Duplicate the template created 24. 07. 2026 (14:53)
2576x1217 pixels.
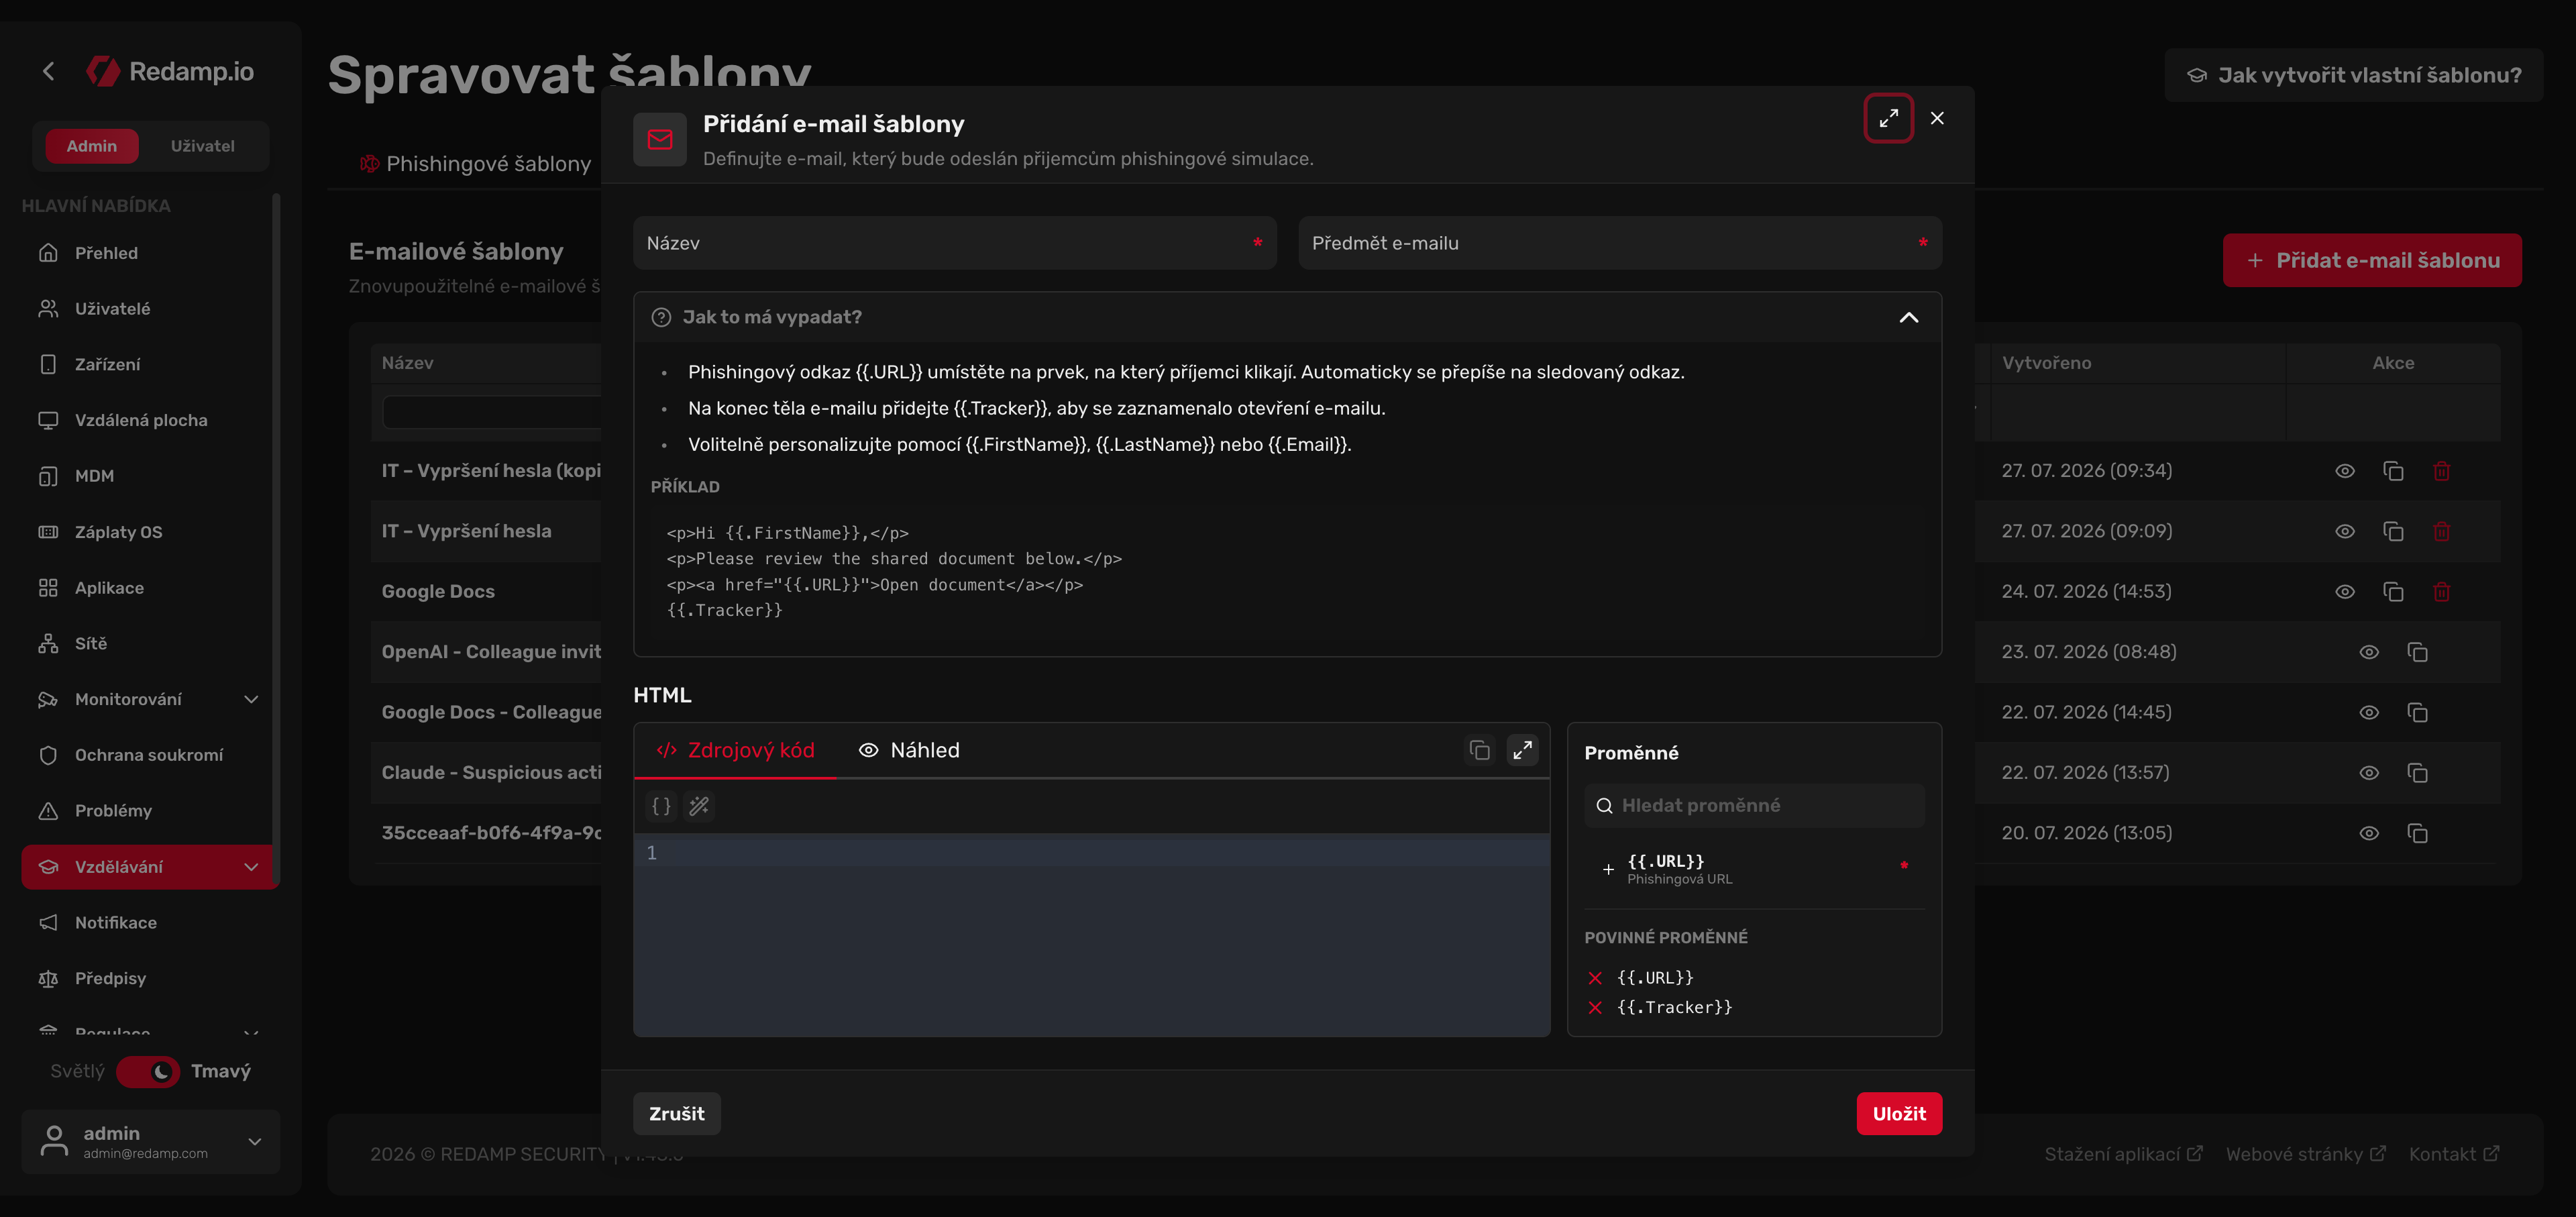[2392, 592]
